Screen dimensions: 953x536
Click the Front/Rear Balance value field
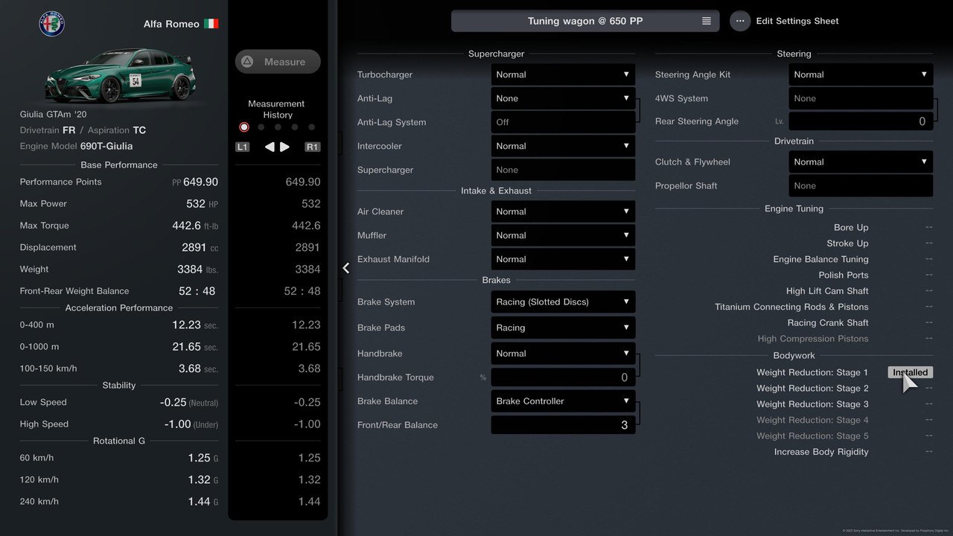(x=563, y=425)
